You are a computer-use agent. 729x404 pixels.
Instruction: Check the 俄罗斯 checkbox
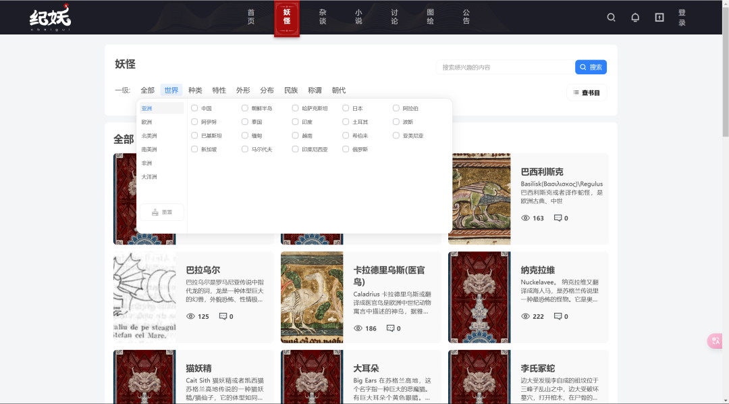pos(346,149)
